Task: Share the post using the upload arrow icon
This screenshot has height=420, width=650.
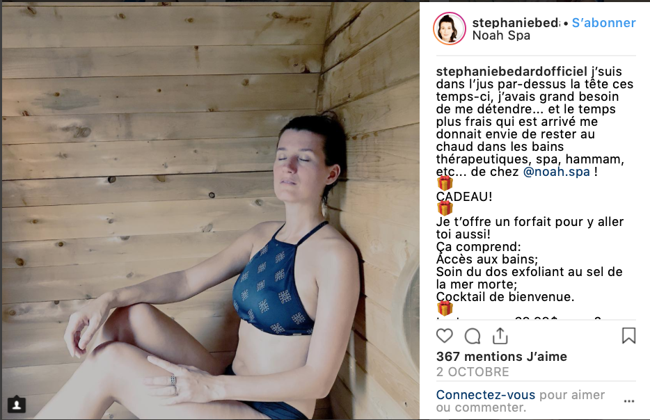Action: (500, 335)
